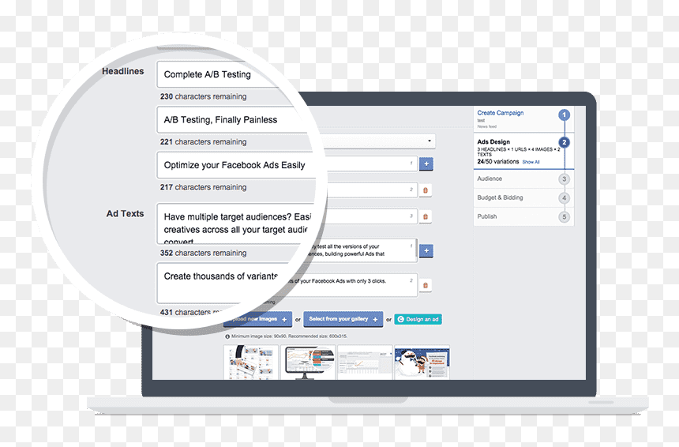Select step 3 circle next to Audience
Screen dimensions: 679x447
tap(564, 179)
